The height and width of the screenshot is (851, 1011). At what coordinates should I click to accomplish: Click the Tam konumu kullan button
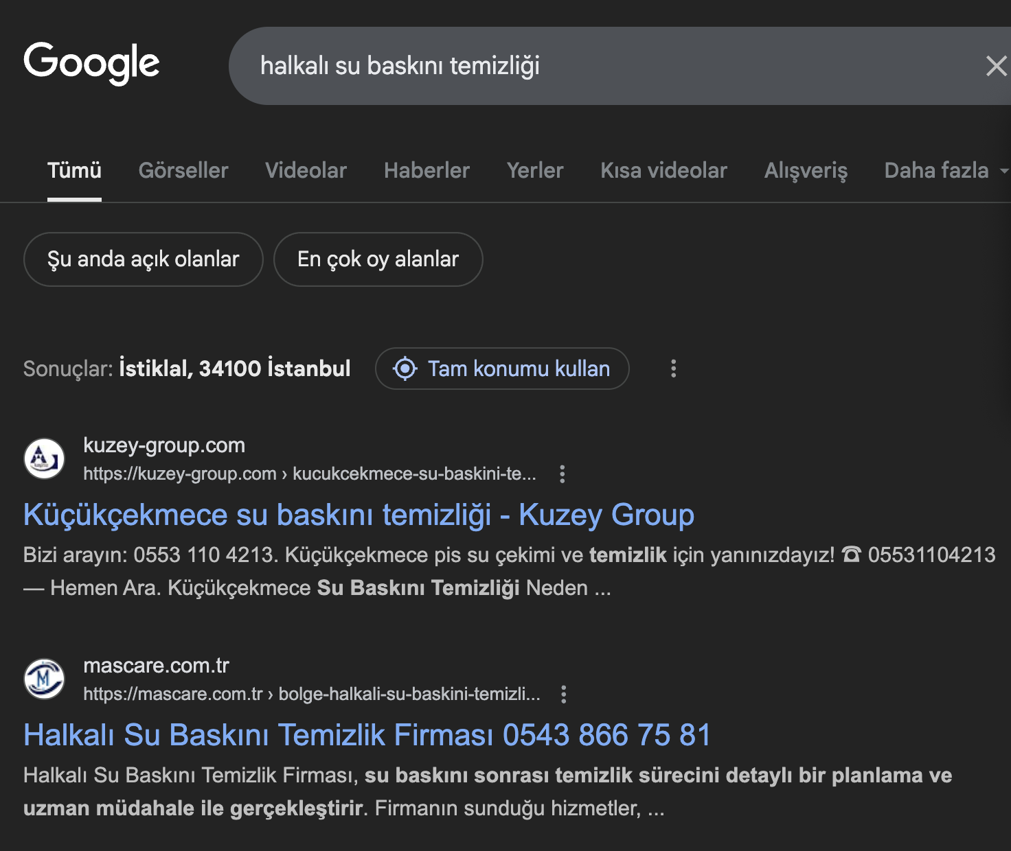click(x=502, y=369)
